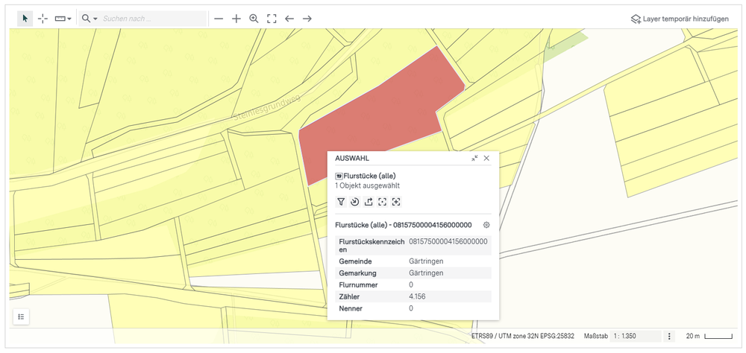
Task: Zoom in with the plus button
Action: click(236, 19)
